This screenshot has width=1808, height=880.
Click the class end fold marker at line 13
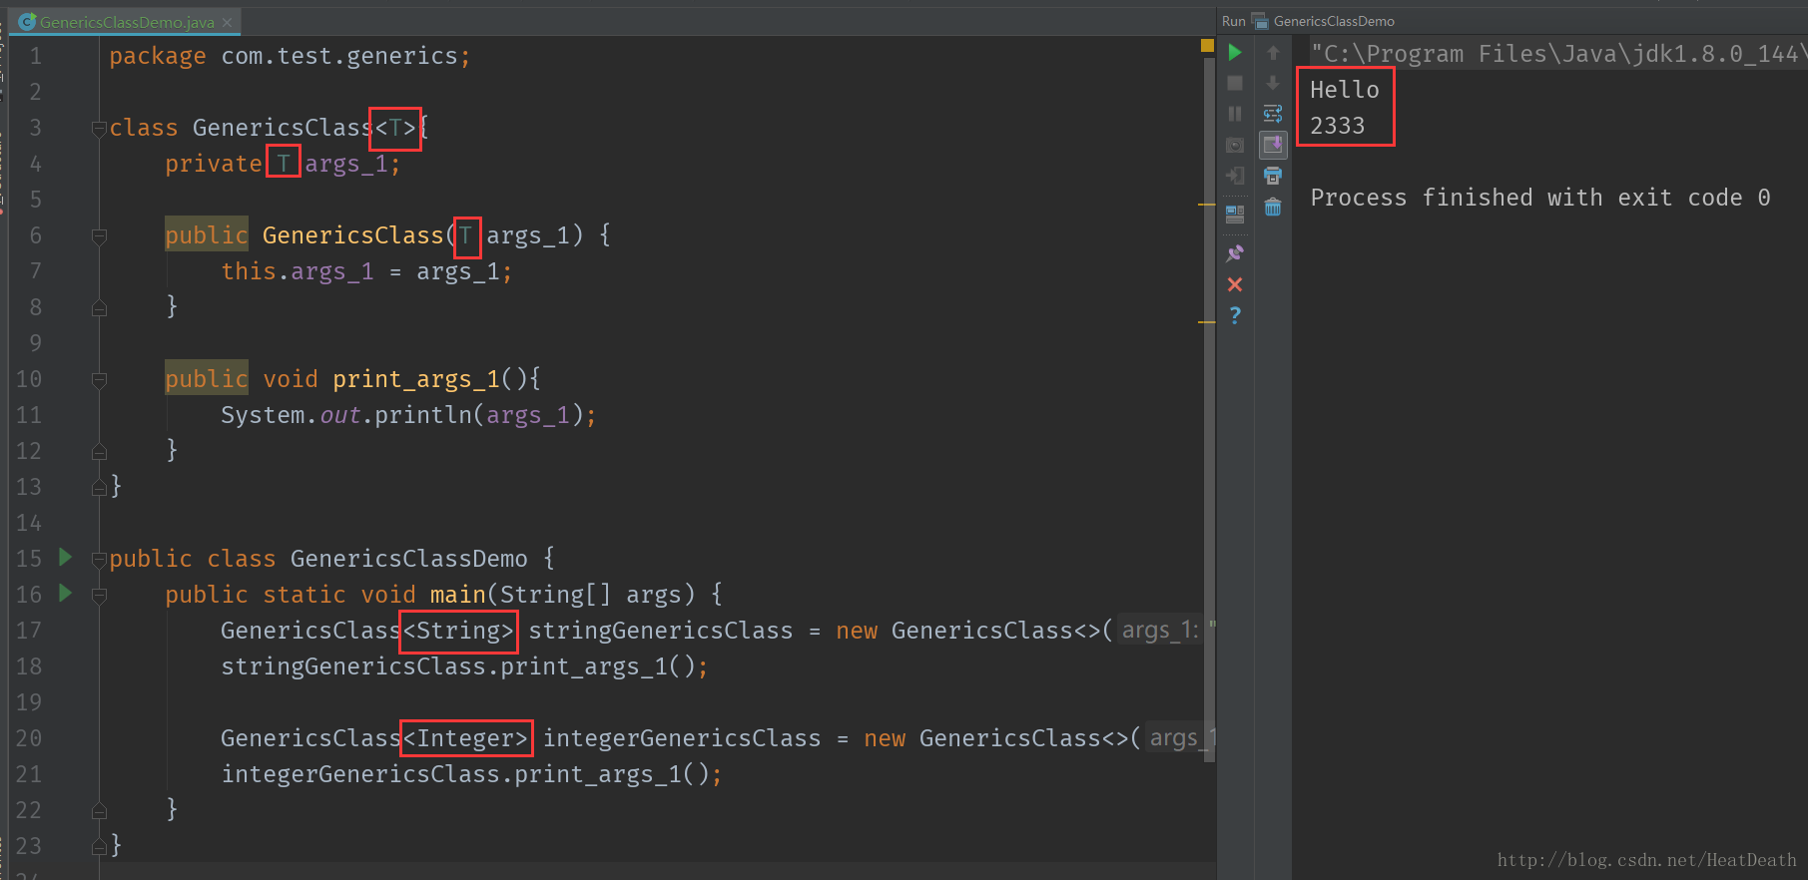pyautogui.click(x=99, y=487)
